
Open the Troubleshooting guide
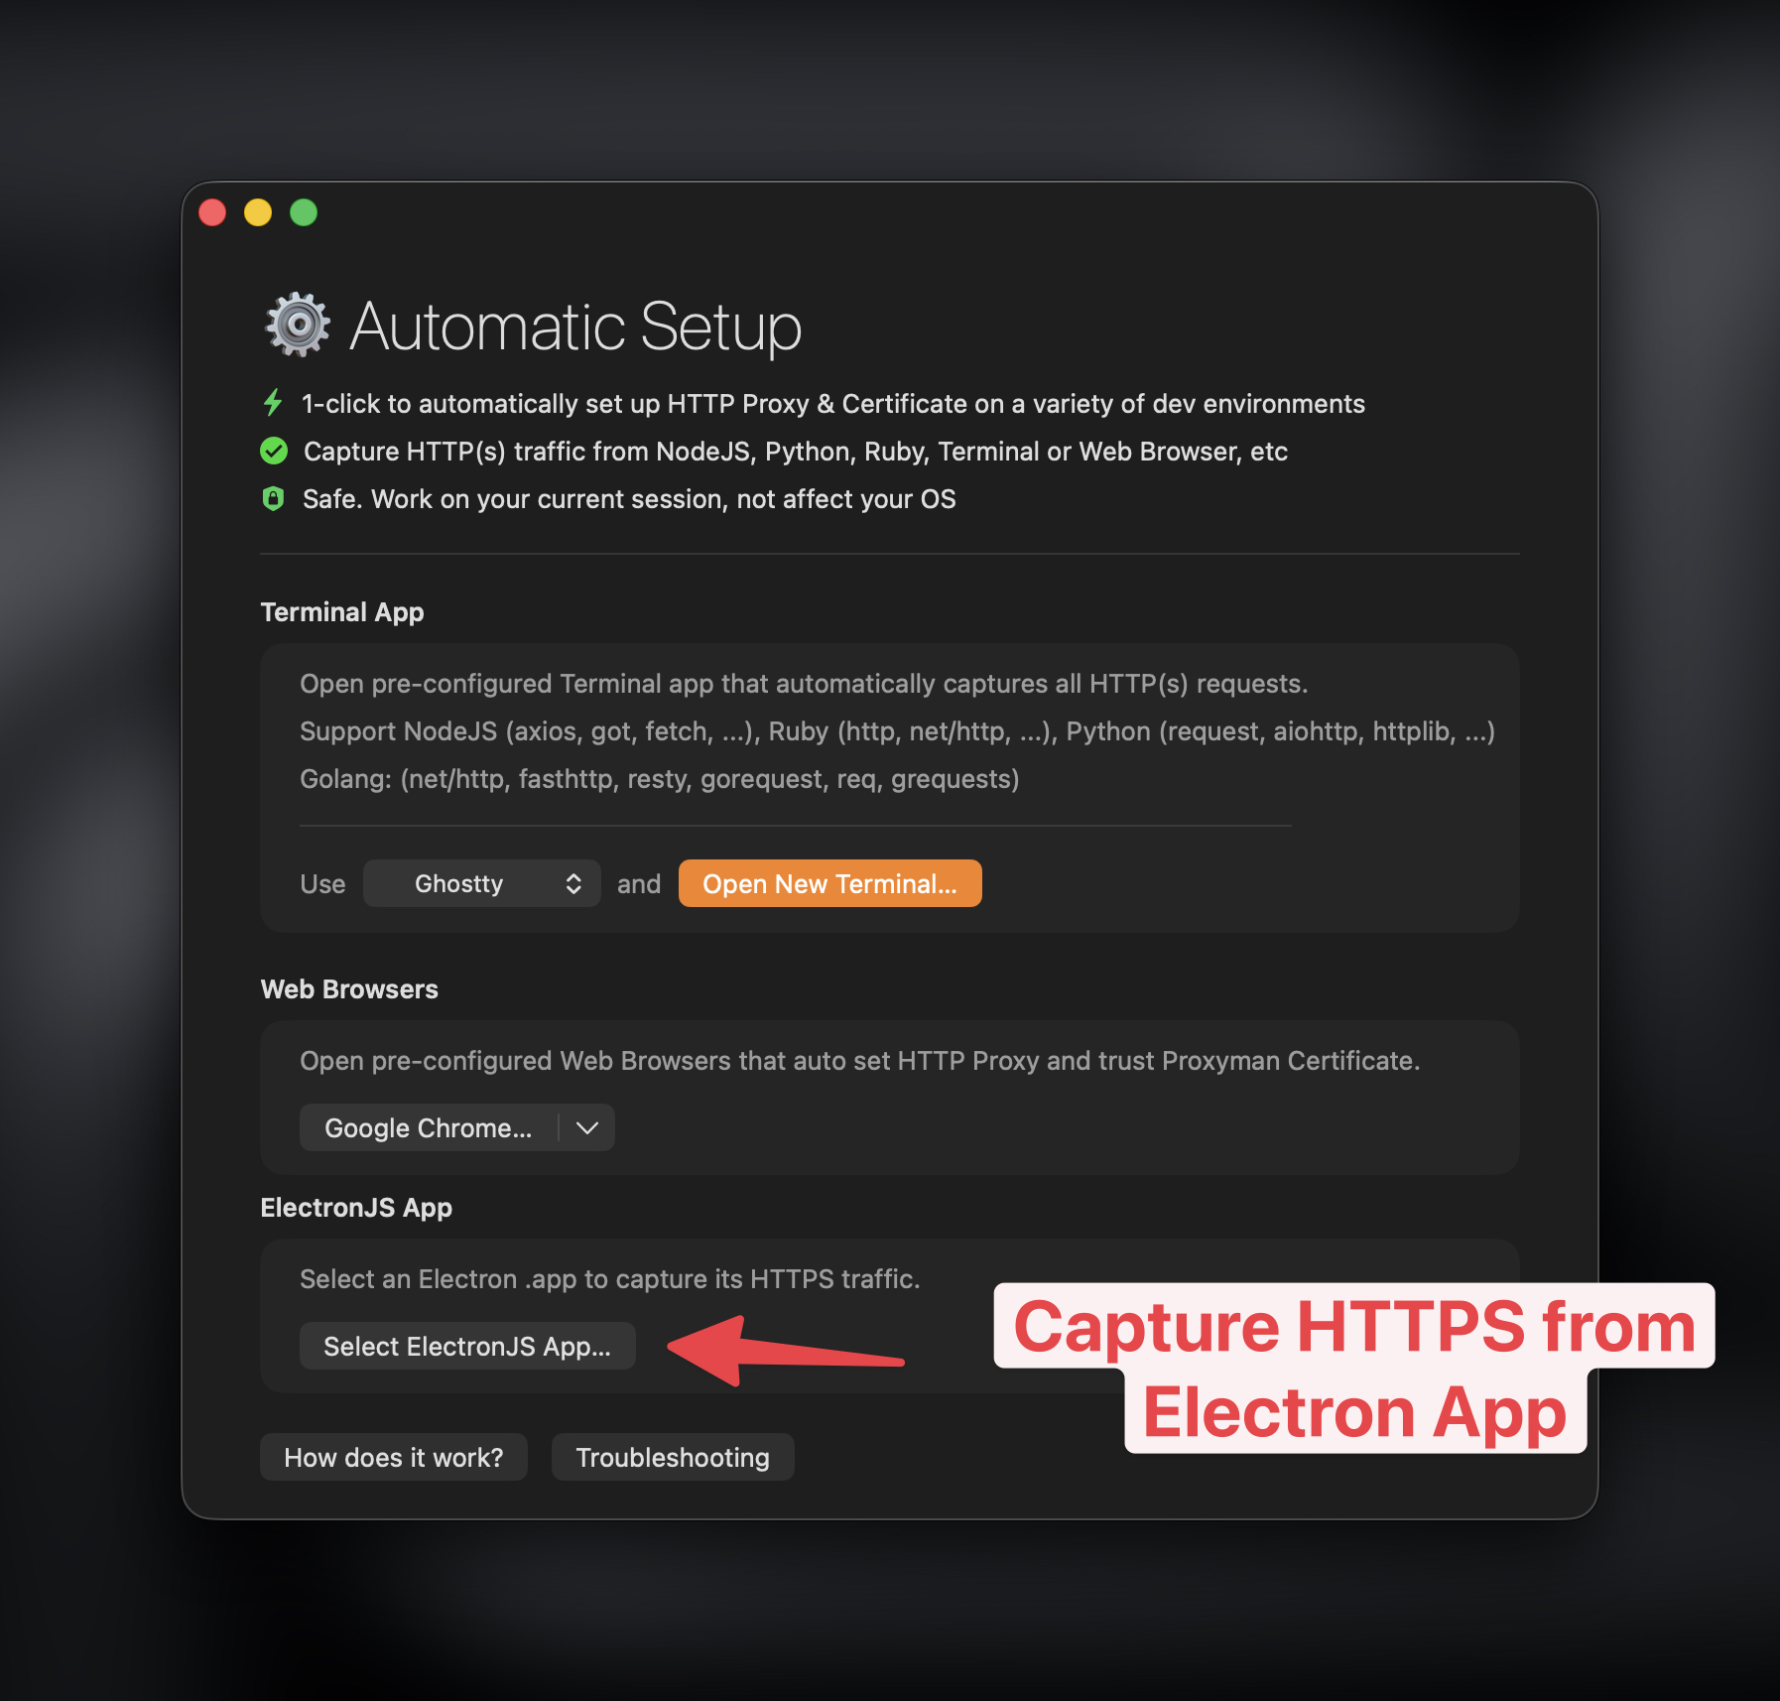click(673, 1457)
